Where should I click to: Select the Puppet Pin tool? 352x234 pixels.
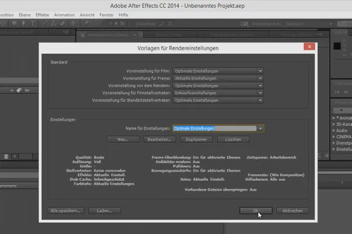point(86,23)
